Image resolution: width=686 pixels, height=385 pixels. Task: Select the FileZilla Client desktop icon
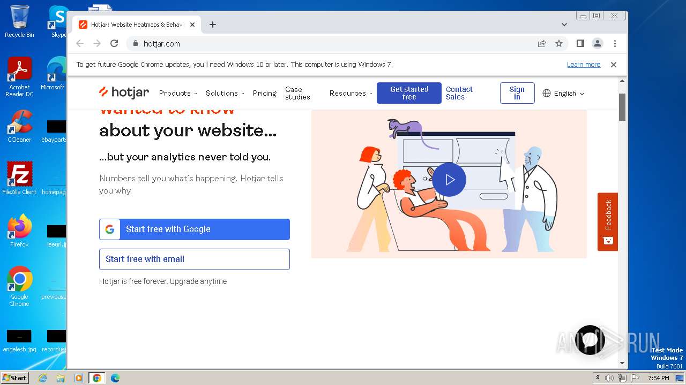coord(19,179)
